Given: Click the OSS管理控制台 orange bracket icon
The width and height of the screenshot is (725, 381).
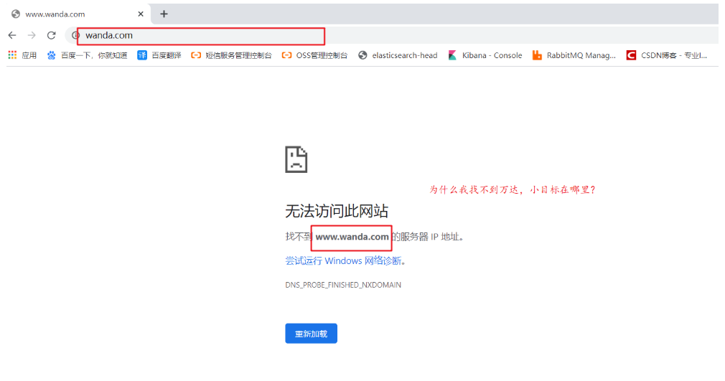Looking at the screenshot, I should 286,55.
